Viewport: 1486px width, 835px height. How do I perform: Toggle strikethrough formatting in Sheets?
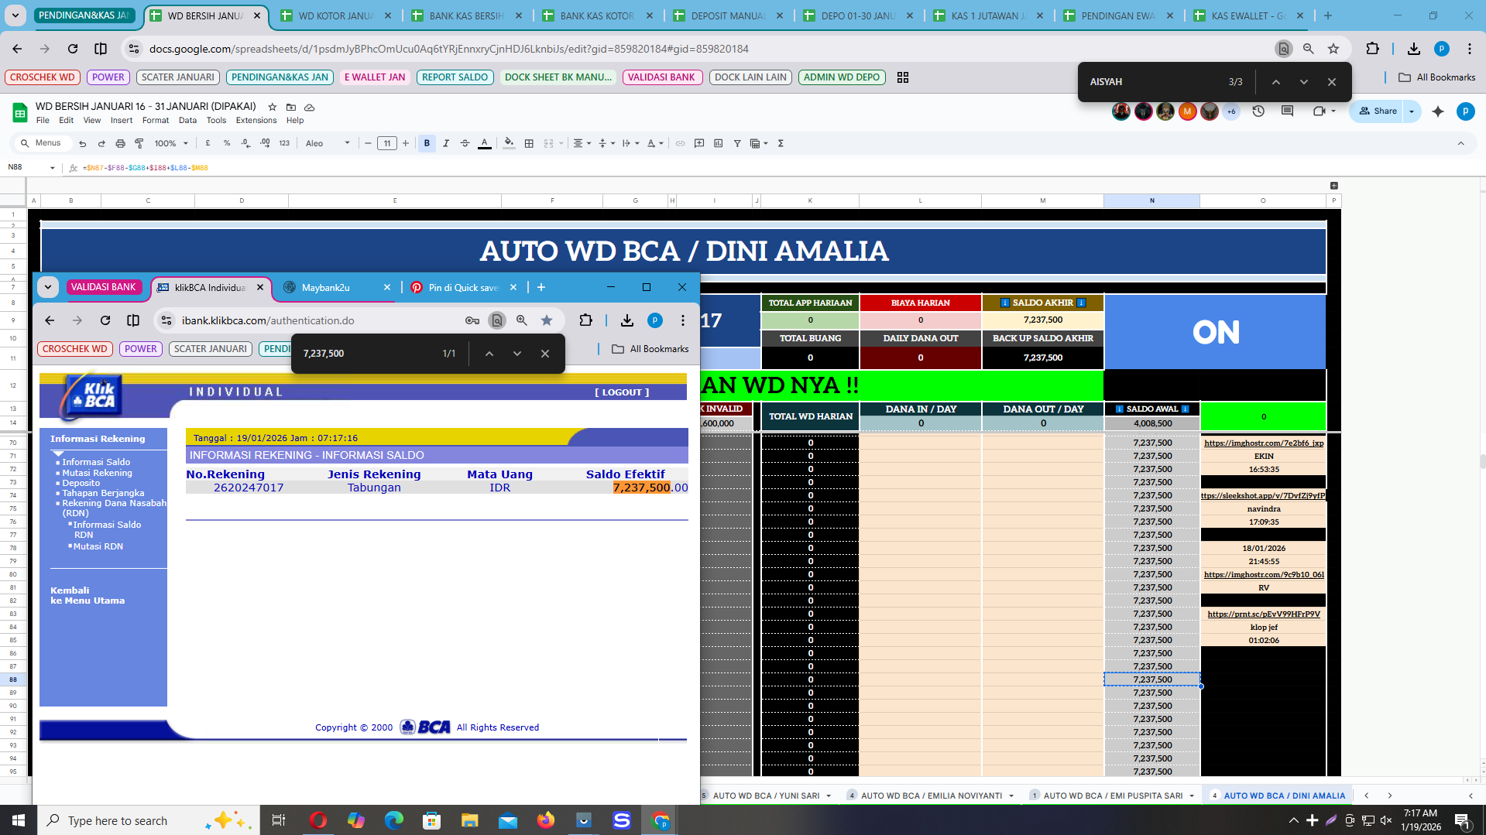[465, 143]
